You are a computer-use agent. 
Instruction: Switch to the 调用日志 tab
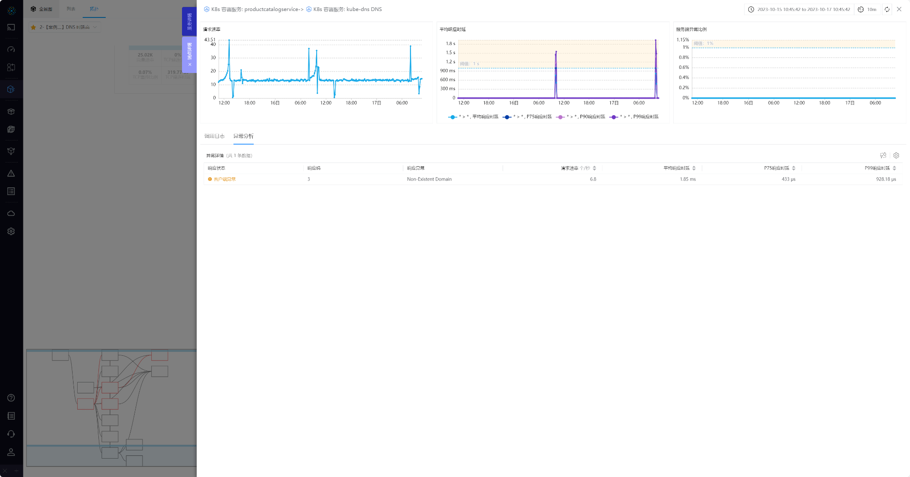click(x=214, y=136)
